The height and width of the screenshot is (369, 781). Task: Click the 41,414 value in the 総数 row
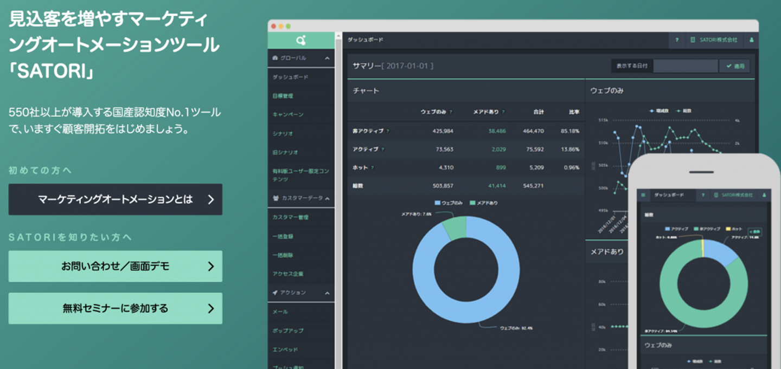pos(497,186)
